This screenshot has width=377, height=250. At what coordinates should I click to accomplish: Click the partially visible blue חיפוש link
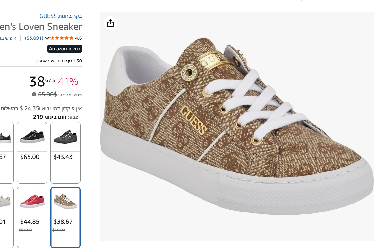(8, 38)
